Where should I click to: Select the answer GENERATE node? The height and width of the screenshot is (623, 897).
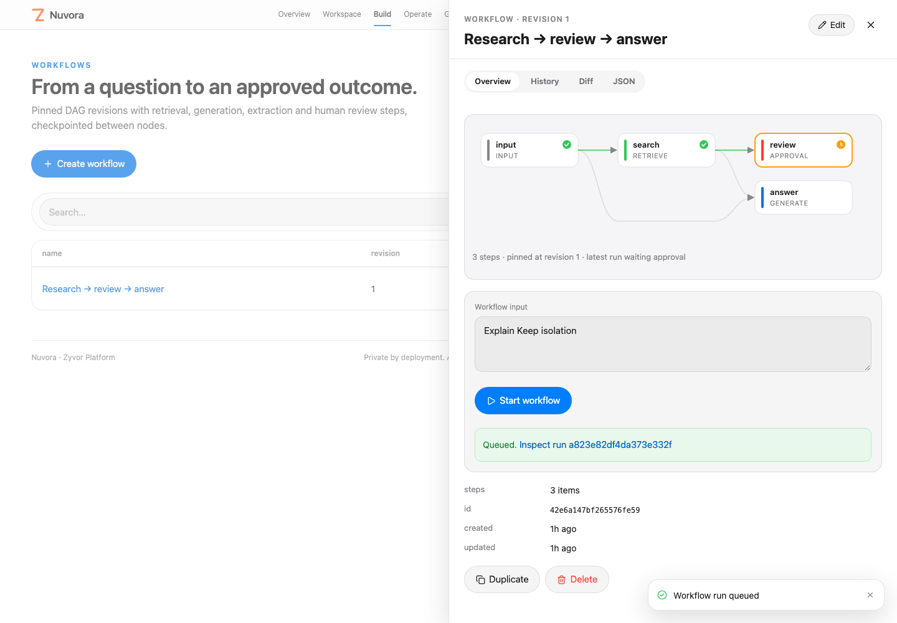804,197
